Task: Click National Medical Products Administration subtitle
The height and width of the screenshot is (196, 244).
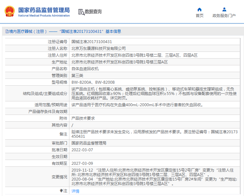Action: [x=44, y=15]
